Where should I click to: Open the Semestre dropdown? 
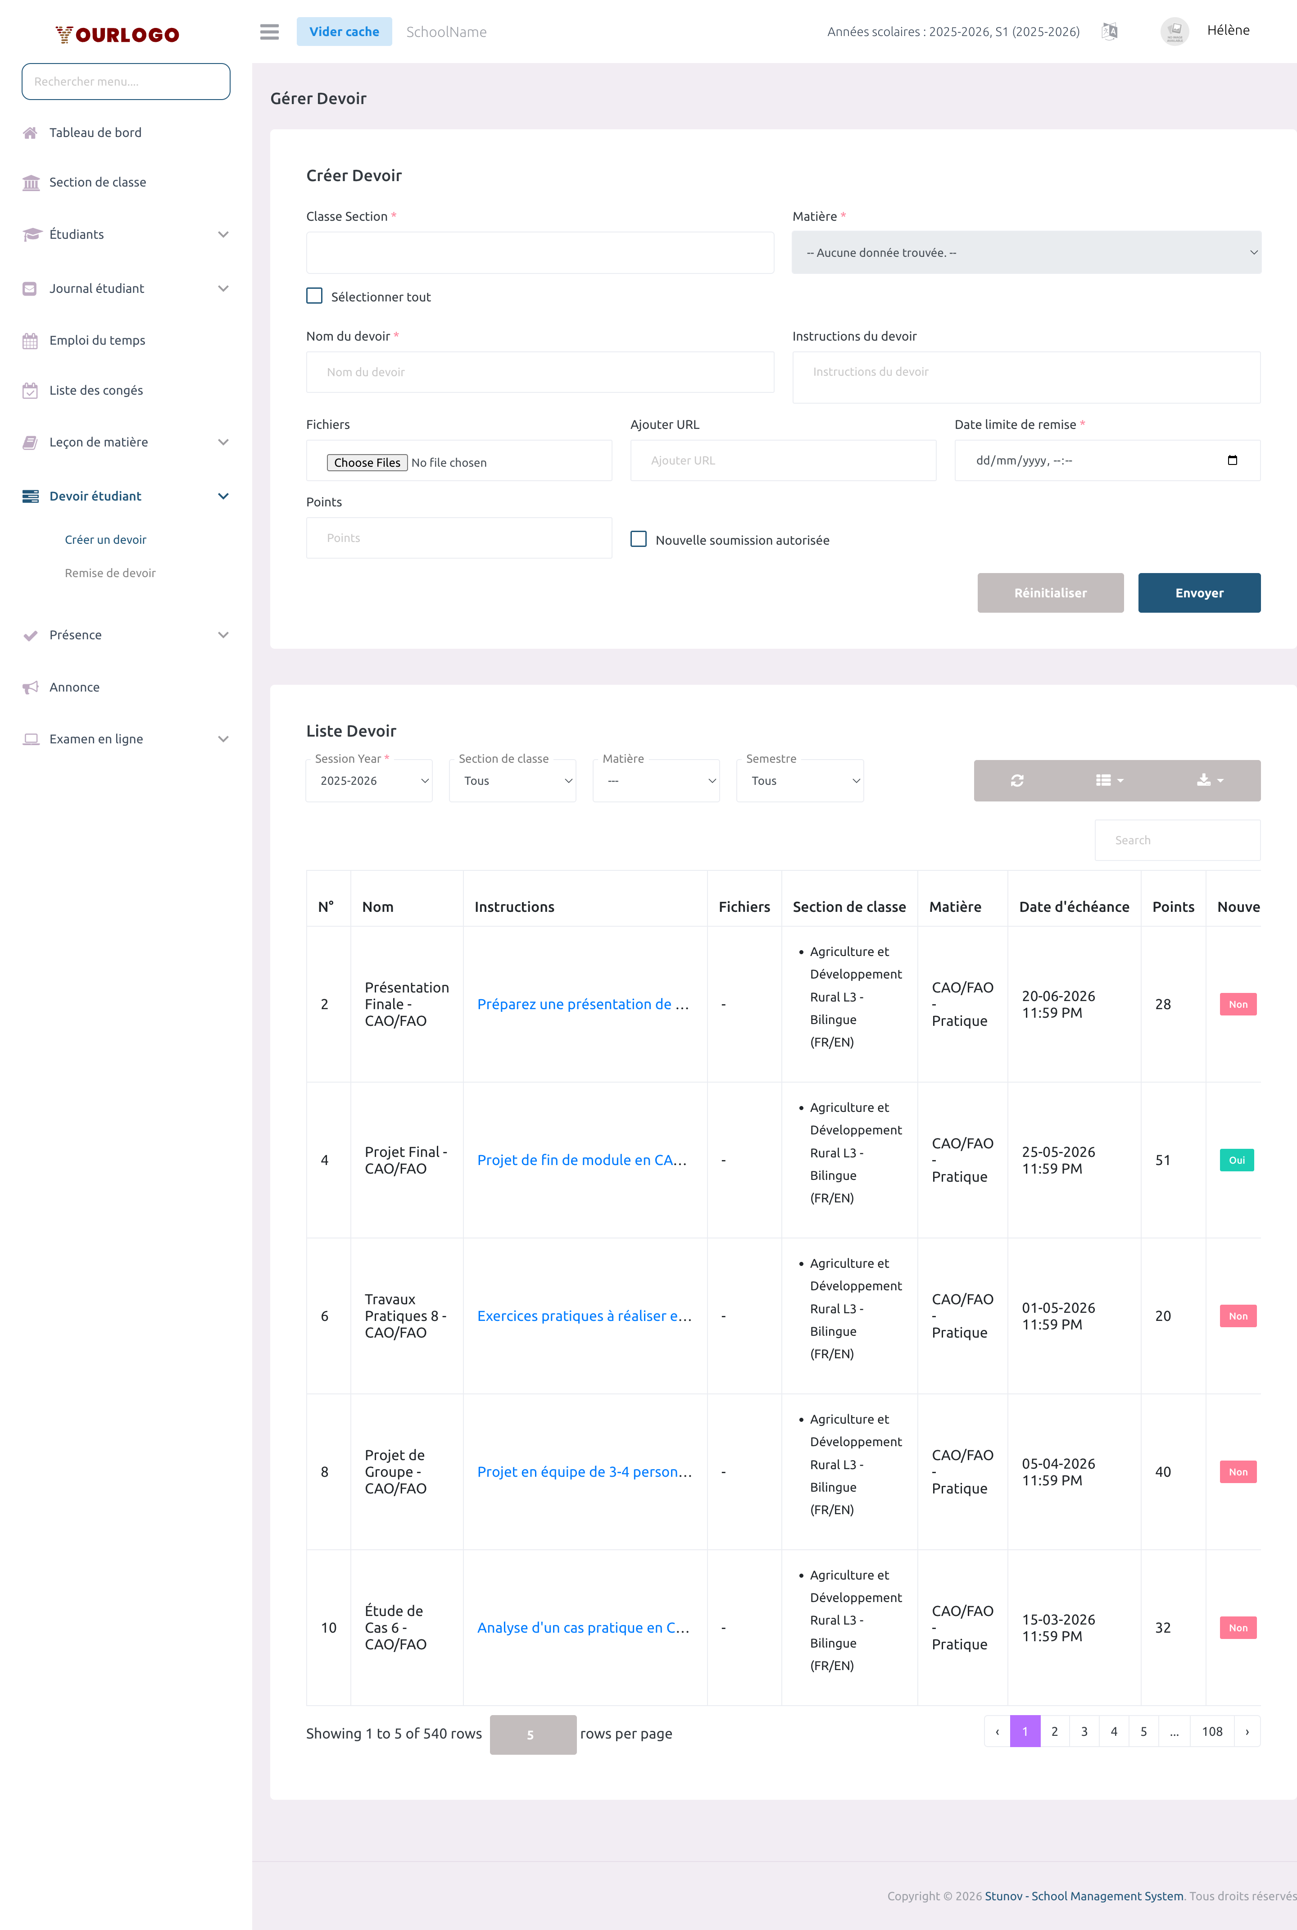[799, 780]
